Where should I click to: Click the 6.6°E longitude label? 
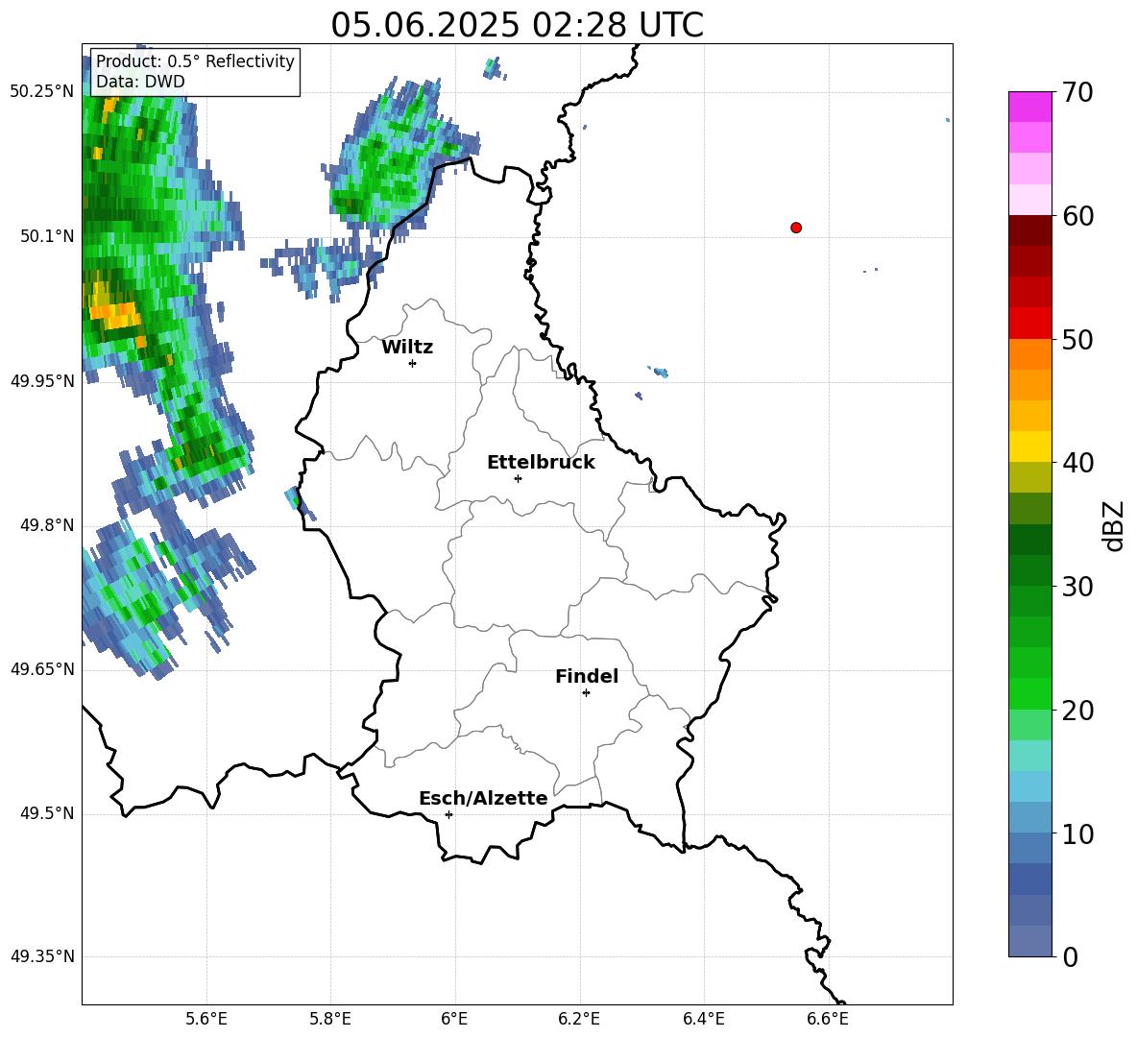click(828, 1019)
